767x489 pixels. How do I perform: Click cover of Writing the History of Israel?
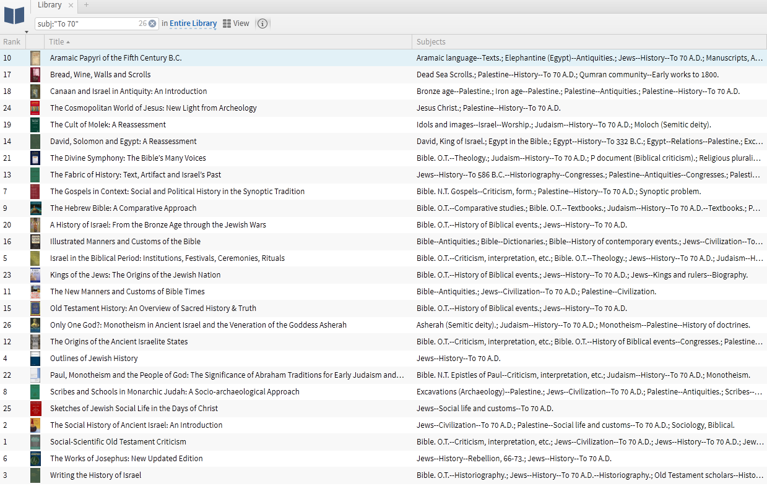click(35, 475)
